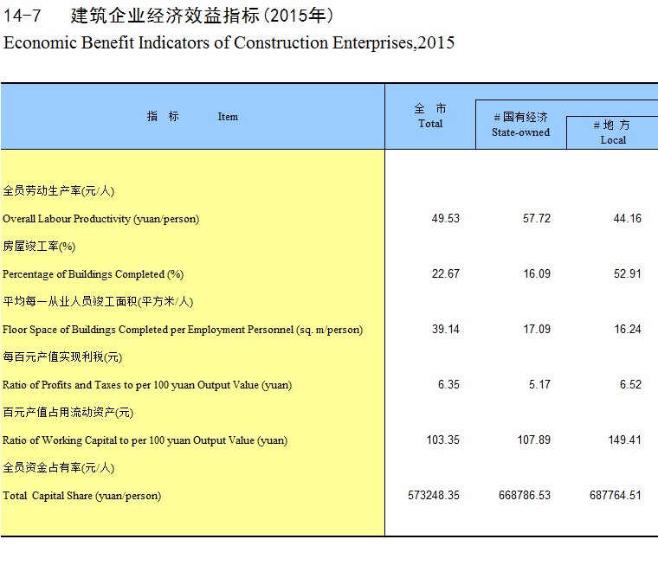Select the value 16.24
This screenshot has width=658, height=565.
point(628,330)
